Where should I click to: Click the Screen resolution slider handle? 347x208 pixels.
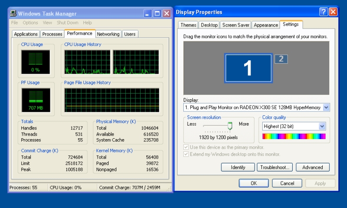(230, 126)
